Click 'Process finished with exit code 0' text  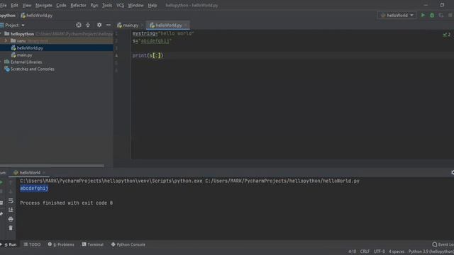tap(66, 203)
